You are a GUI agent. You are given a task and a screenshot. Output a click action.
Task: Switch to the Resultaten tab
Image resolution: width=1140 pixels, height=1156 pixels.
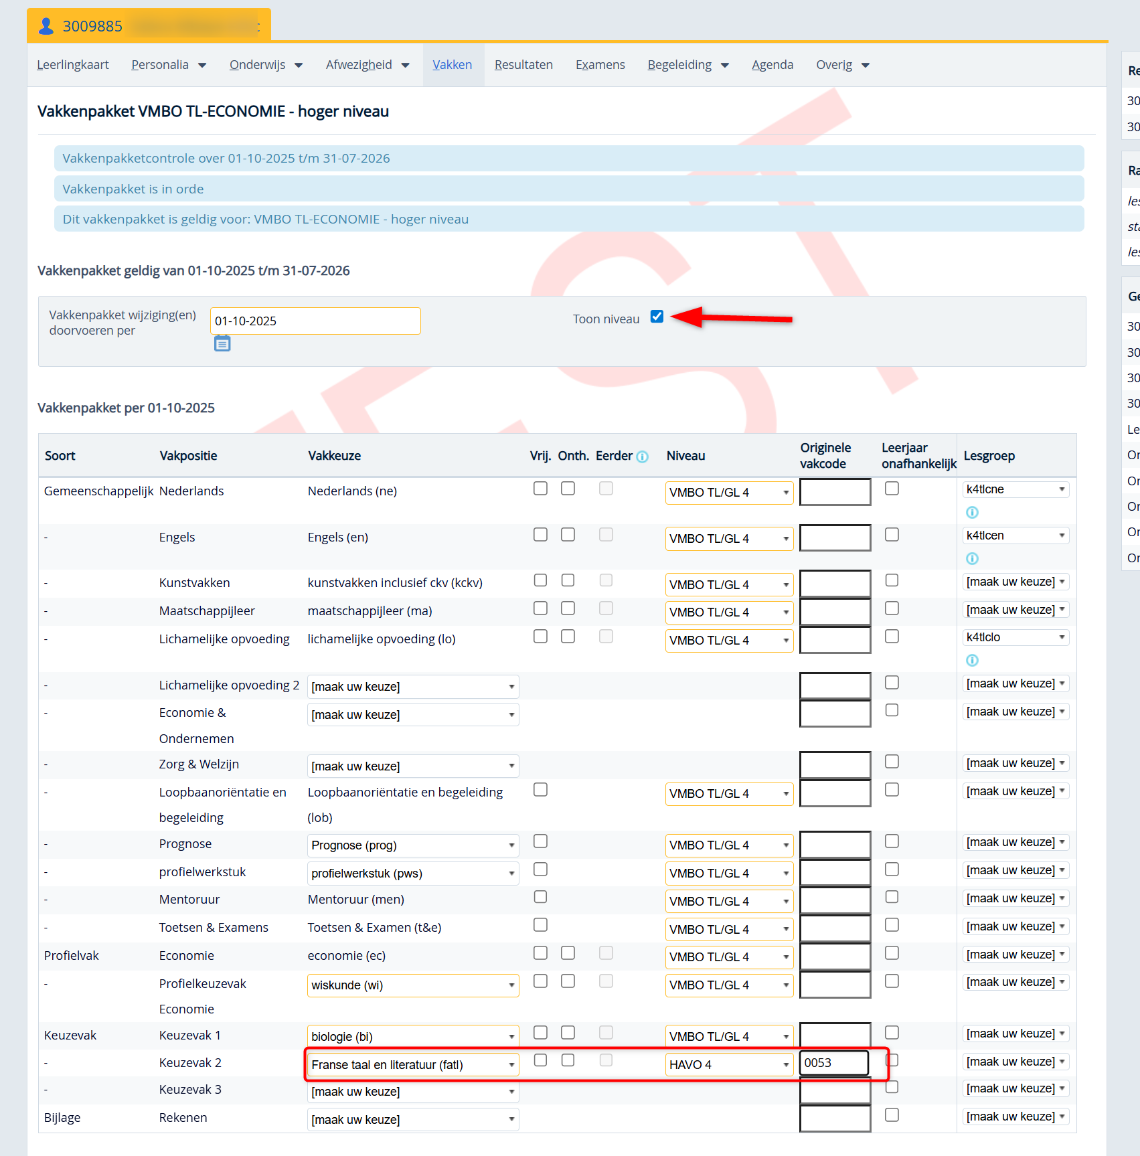pos(523,65)
